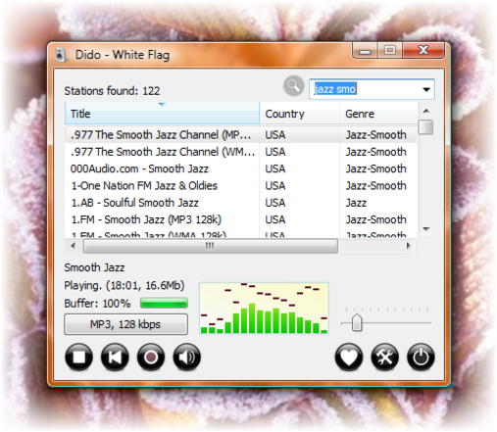Sort stations by Genre column

pos(378,114)
